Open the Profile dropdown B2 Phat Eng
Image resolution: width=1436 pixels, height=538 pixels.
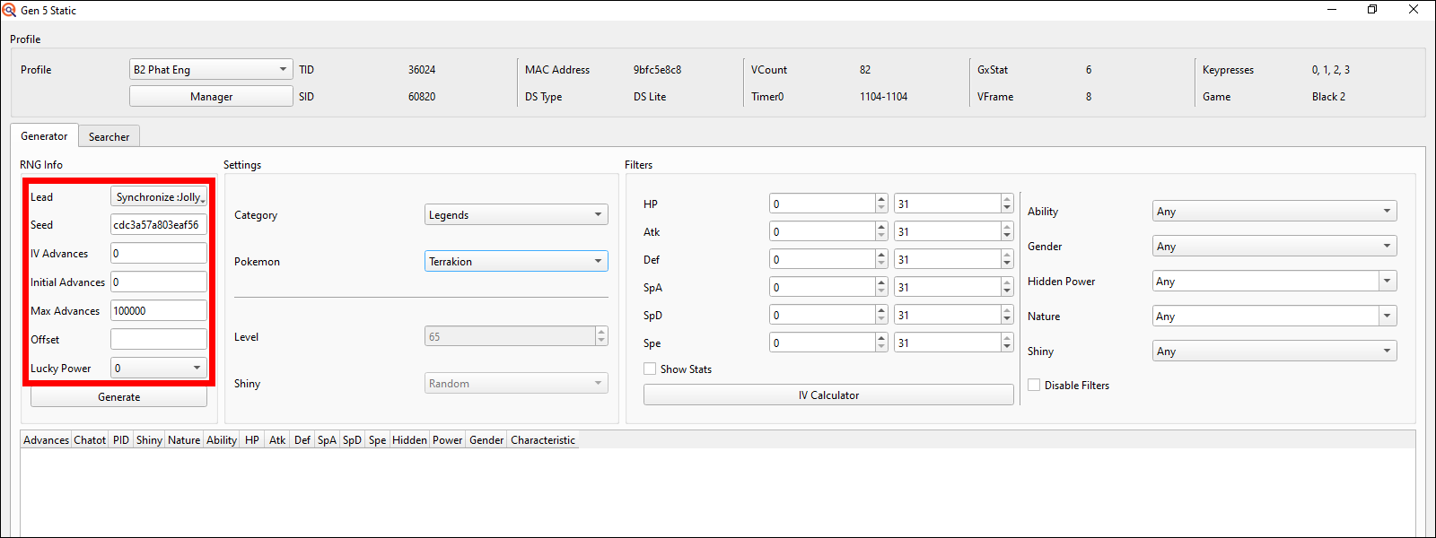pos(211,69)
